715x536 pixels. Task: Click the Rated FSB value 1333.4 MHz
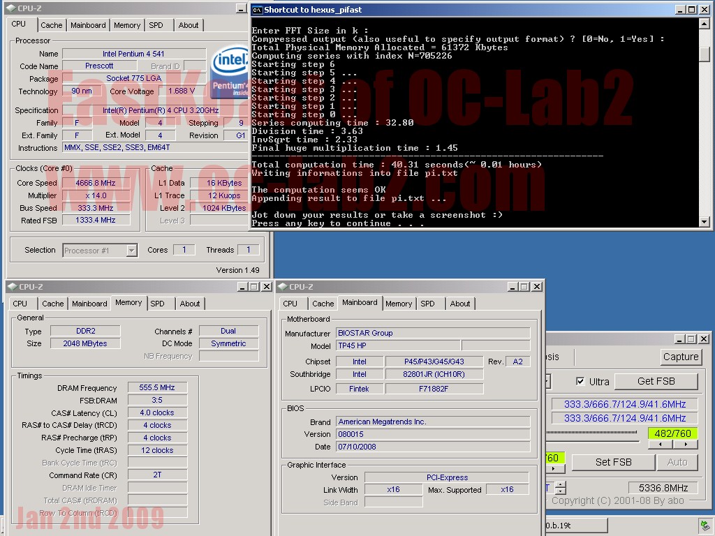pos(96,220)
